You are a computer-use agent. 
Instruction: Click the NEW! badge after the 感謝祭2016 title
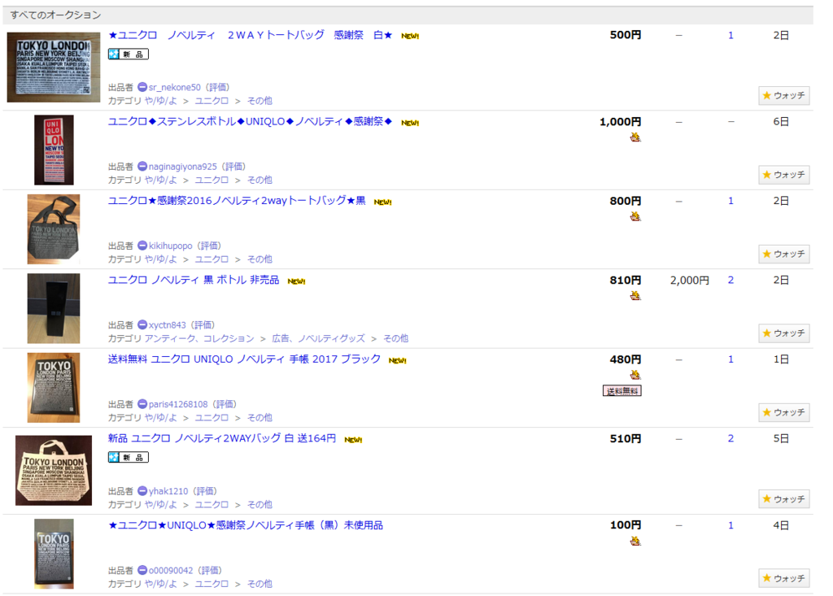pos(383,202)
